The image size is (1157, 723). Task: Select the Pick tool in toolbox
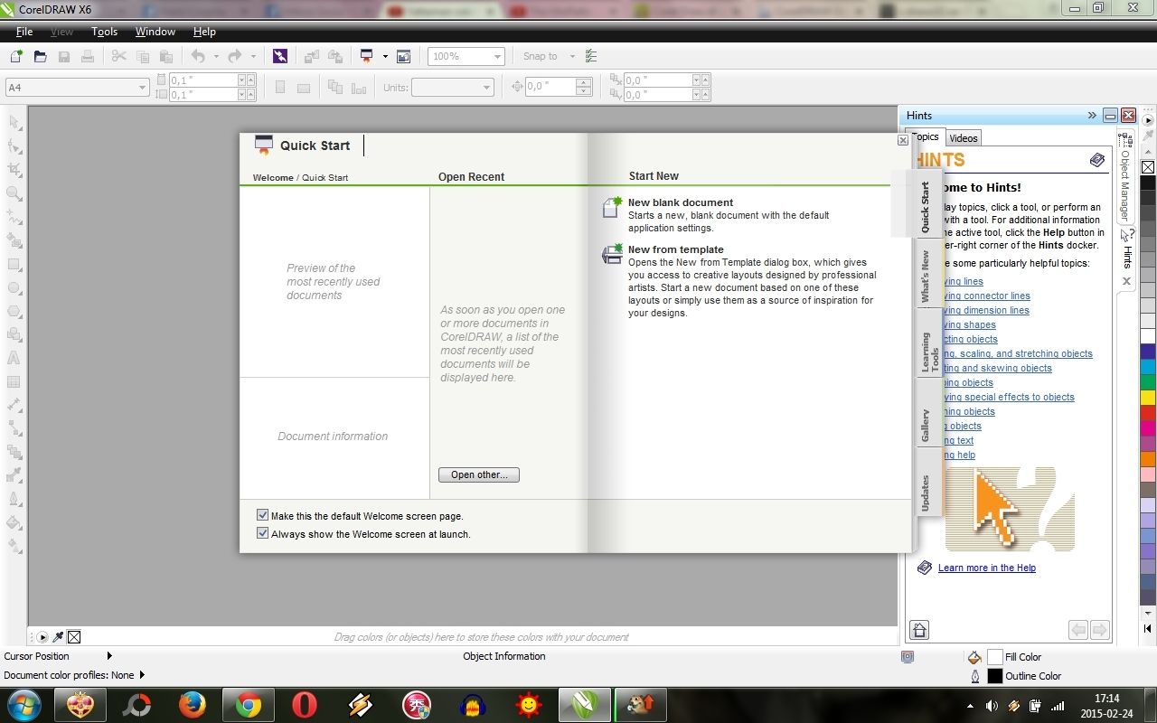[x=14, y=122]
